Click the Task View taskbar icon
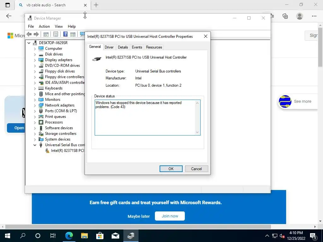The image size is (323, 242). coord(53,236)
